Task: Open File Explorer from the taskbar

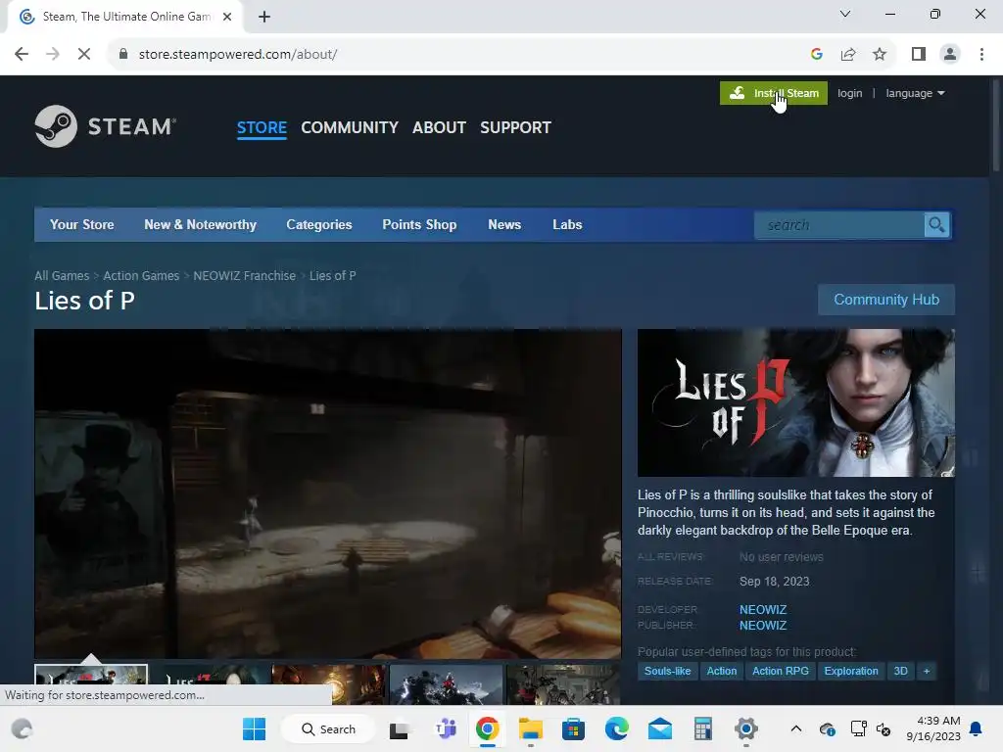Action: 530,728
